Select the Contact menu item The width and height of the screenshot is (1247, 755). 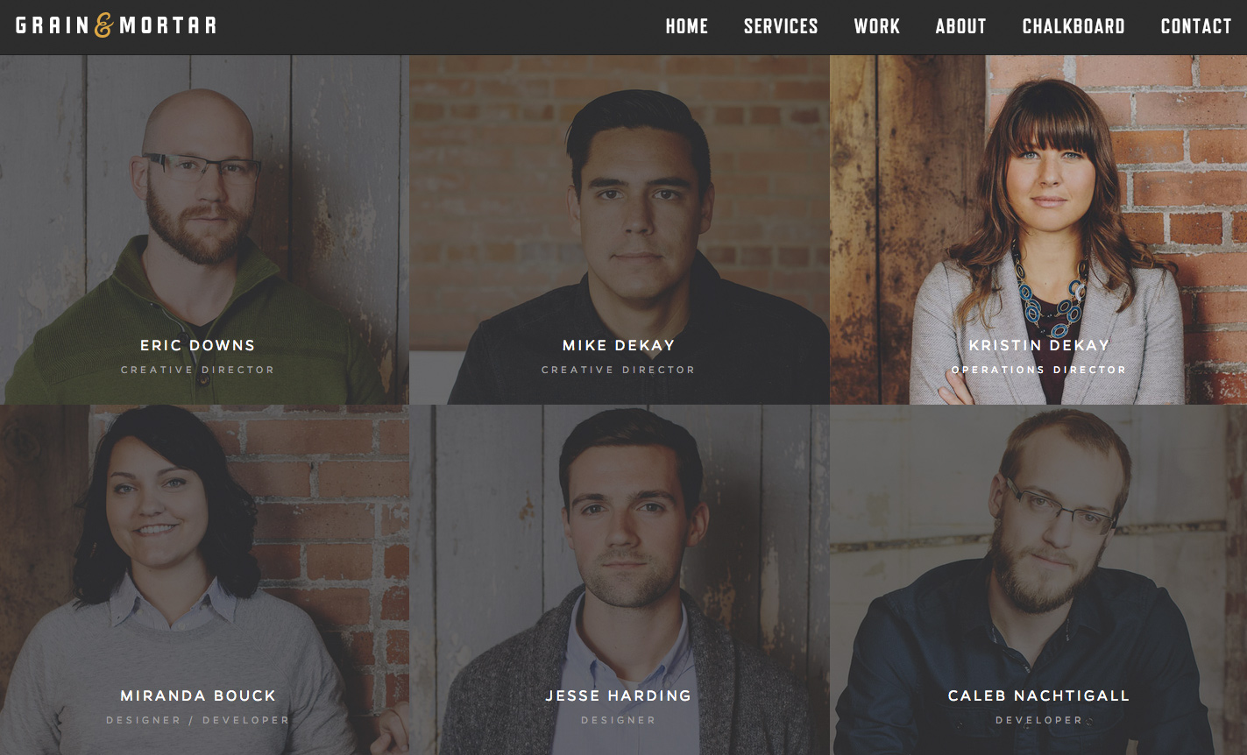(x=1196, y=26)
